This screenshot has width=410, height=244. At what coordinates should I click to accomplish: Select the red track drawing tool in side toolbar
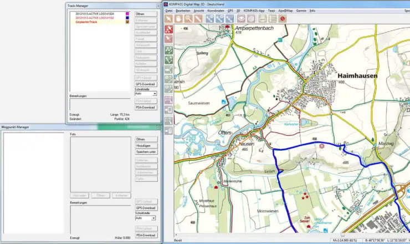pos(168,29)
